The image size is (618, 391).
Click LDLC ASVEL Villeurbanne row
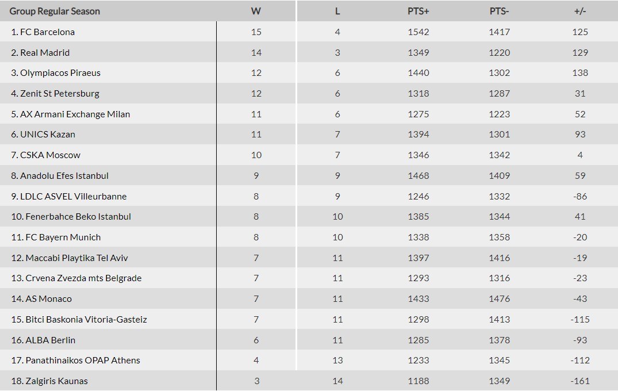73,197
